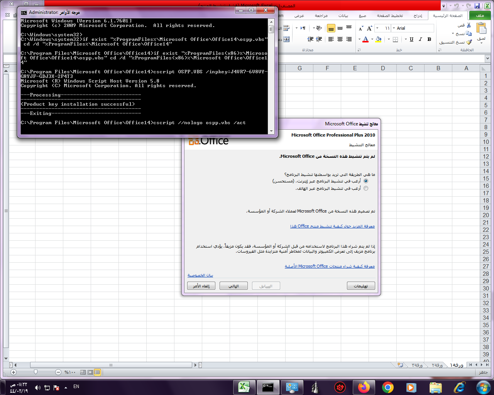494x395 pixels.
Task: Open link about buying genuine Microsoft Office
Action: pos(330,267)
